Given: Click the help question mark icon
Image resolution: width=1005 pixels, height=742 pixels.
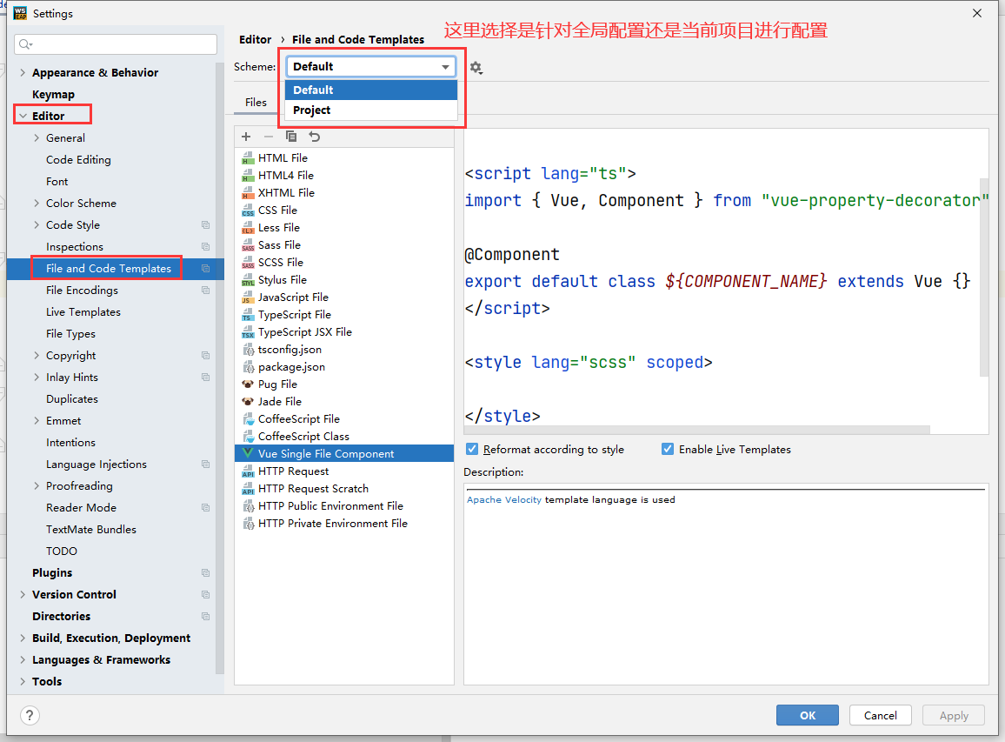Looking at the screenshot, I should click(x=30, y=715).
